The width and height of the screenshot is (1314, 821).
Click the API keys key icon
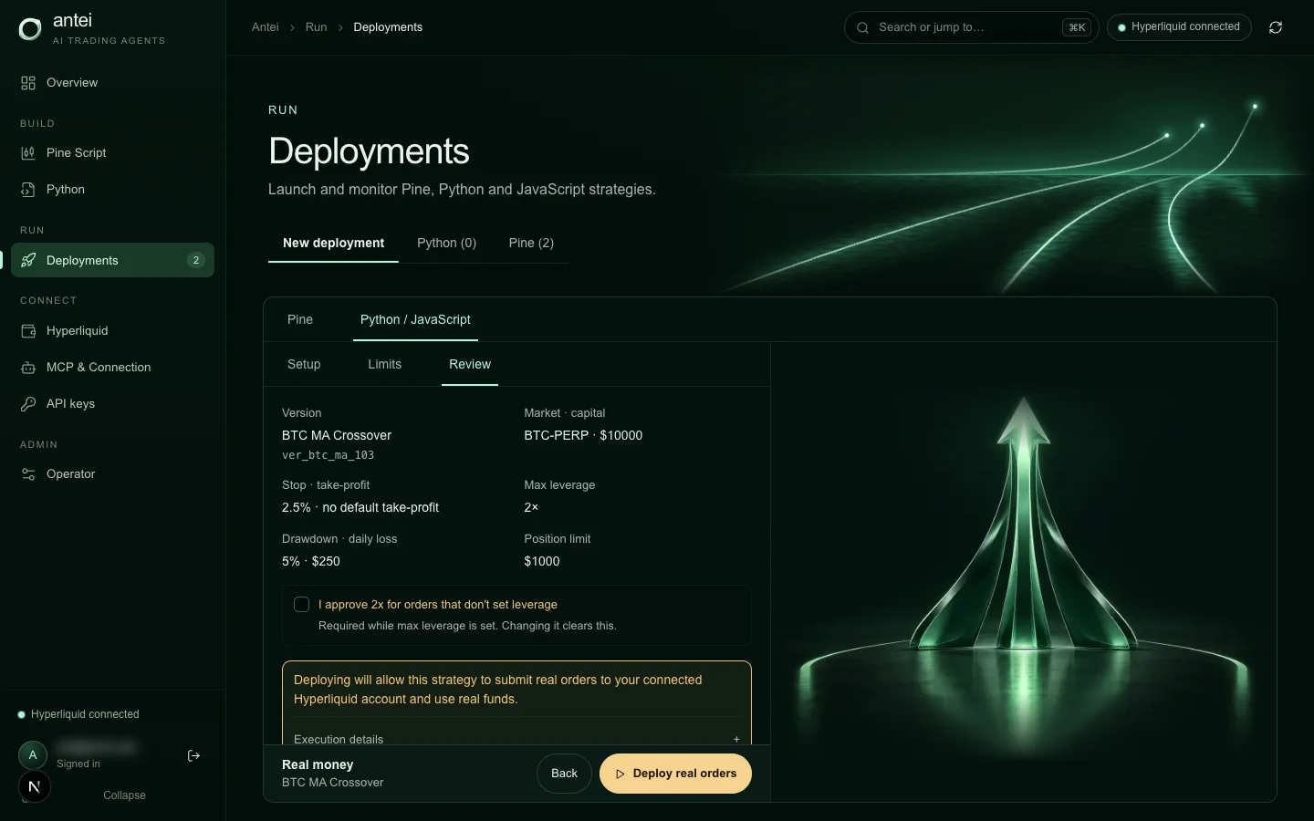(28, 404)
